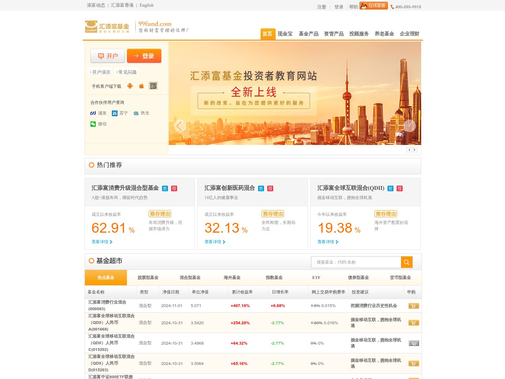Open 汇添富香港 top link

point(122,5)
